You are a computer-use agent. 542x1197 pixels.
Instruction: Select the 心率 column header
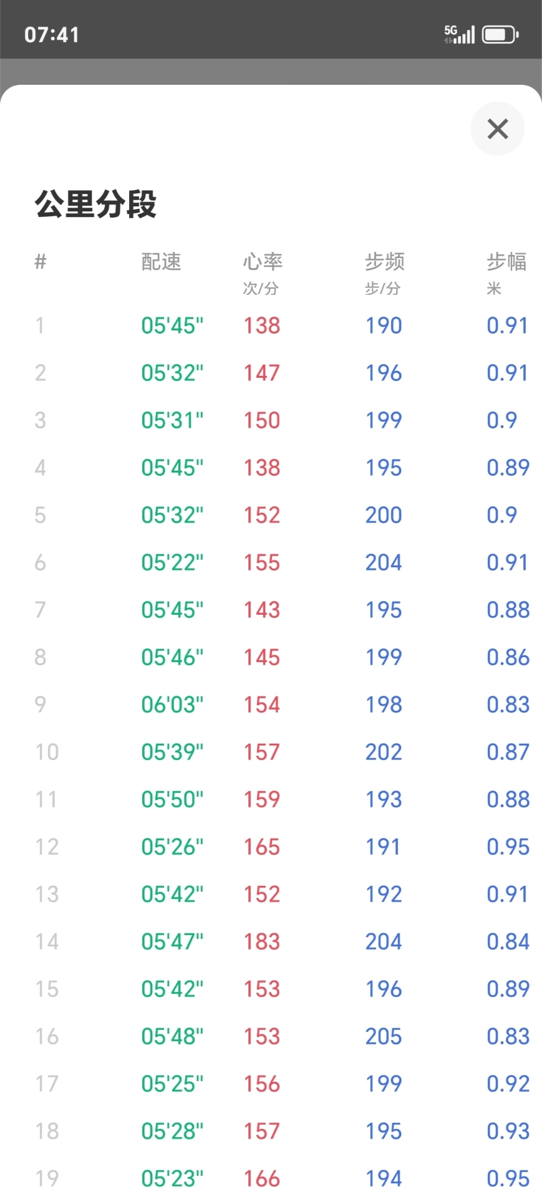263,262
